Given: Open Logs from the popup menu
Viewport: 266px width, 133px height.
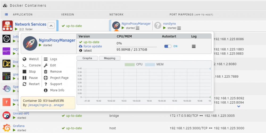Looking at the screenshot, I should click(x=50, y=59).
